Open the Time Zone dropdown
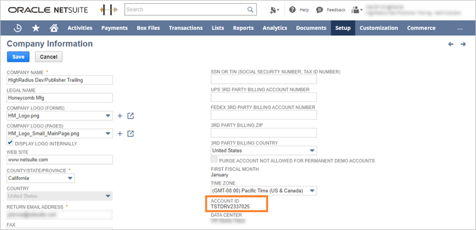This screenshot has height=230, width=476. click(x=312, y=190)
